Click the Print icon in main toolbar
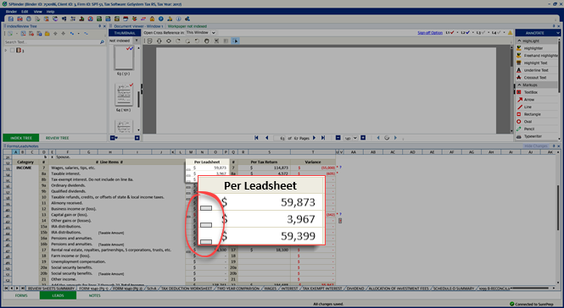The width and height of the screenshot is (564, 308). (29, 19)
